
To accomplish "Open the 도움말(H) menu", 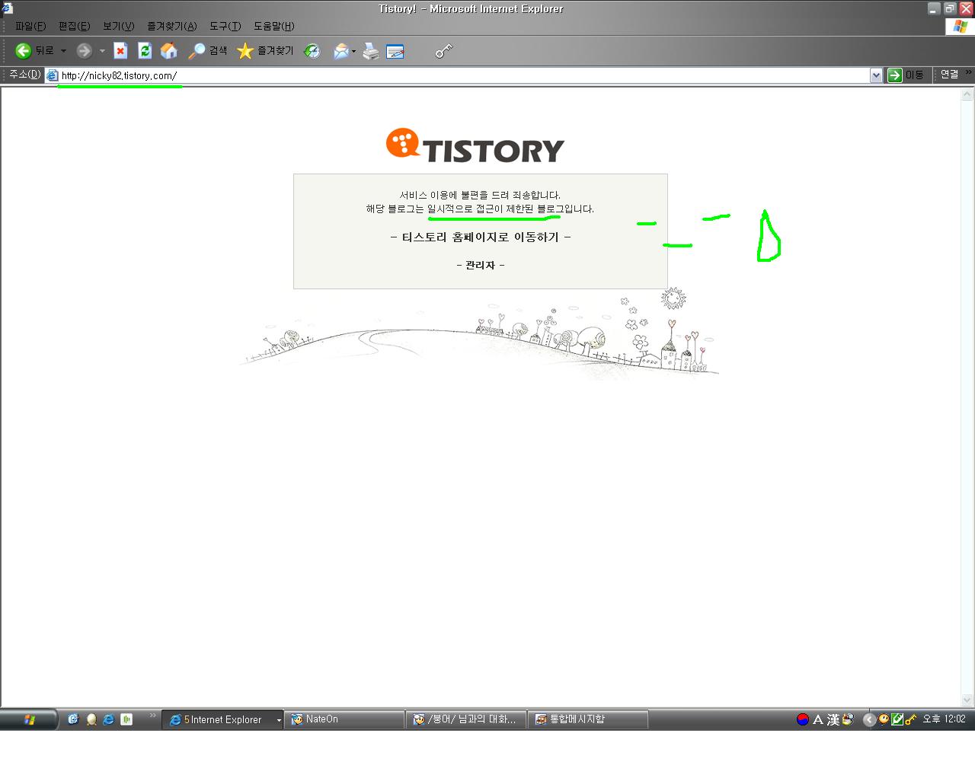I will pos(273,26).
